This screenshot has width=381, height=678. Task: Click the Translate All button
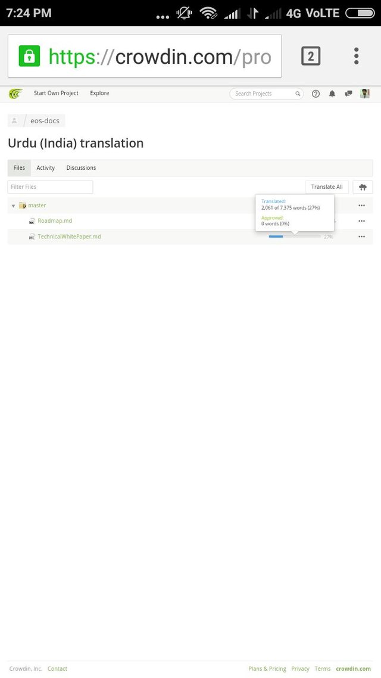click(327, 187)
